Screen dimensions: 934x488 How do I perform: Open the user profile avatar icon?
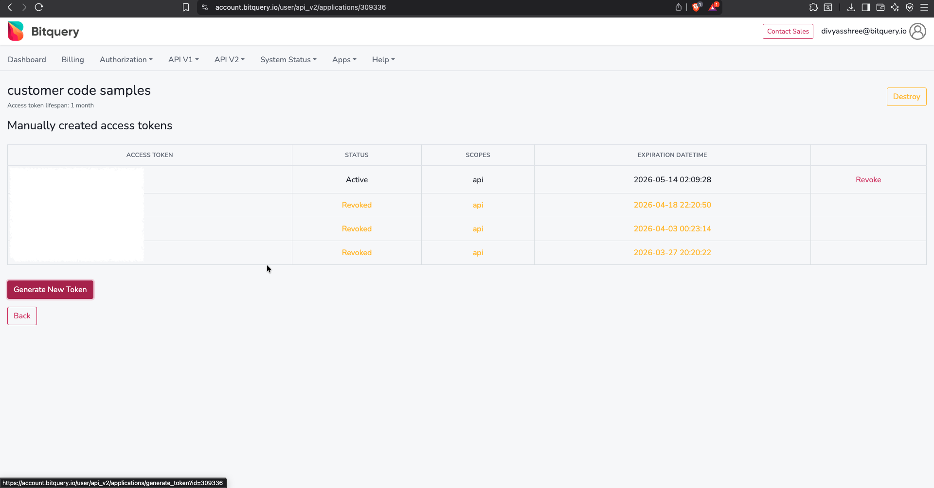917,31
